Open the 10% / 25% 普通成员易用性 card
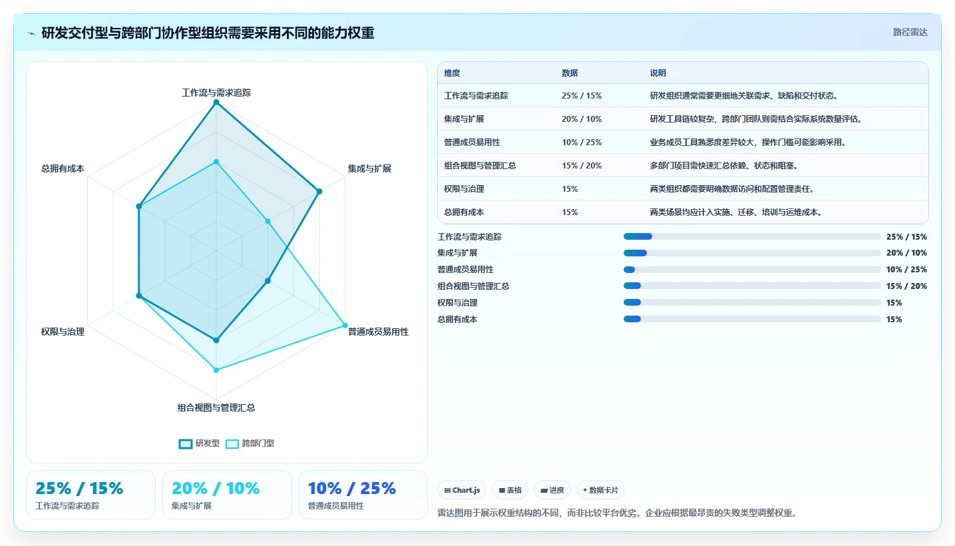The width and height of the screenshot is (955, 546). pyautogui.click(x=363, y=495)
